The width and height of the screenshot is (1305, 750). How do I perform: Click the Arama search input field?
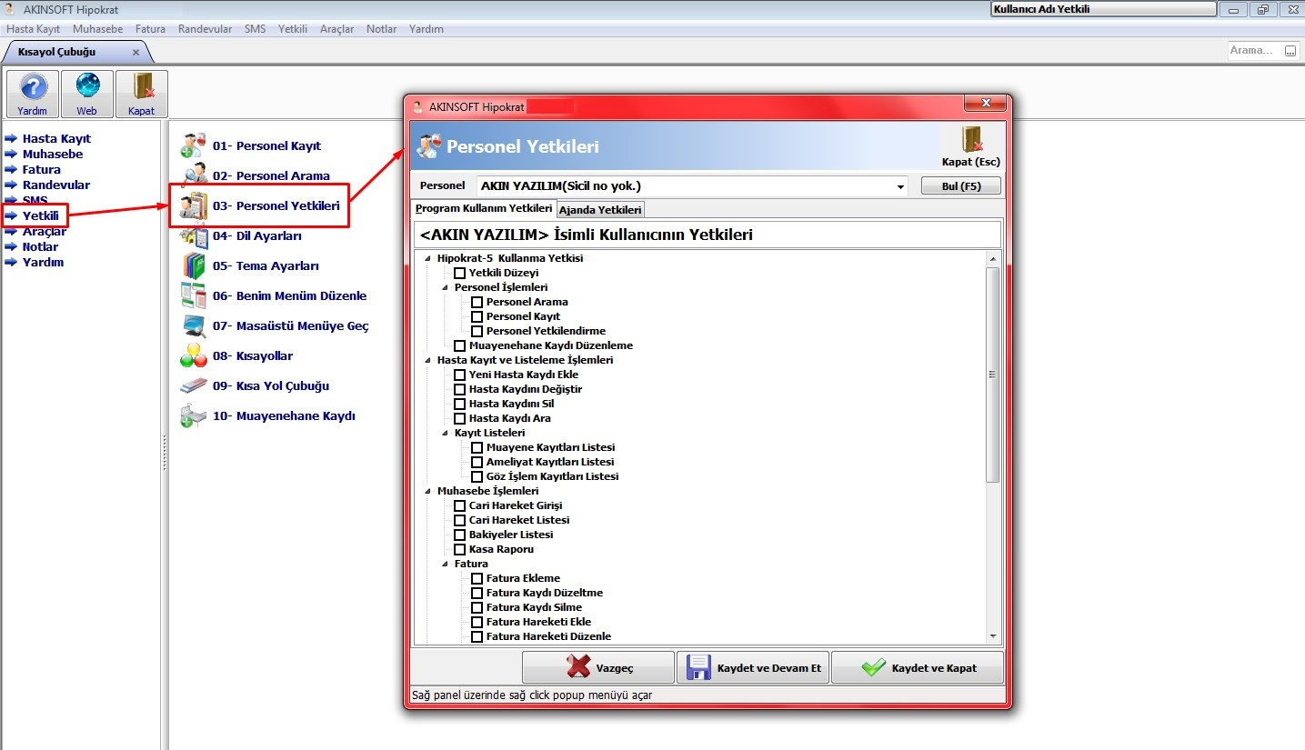click(1255, 51)
